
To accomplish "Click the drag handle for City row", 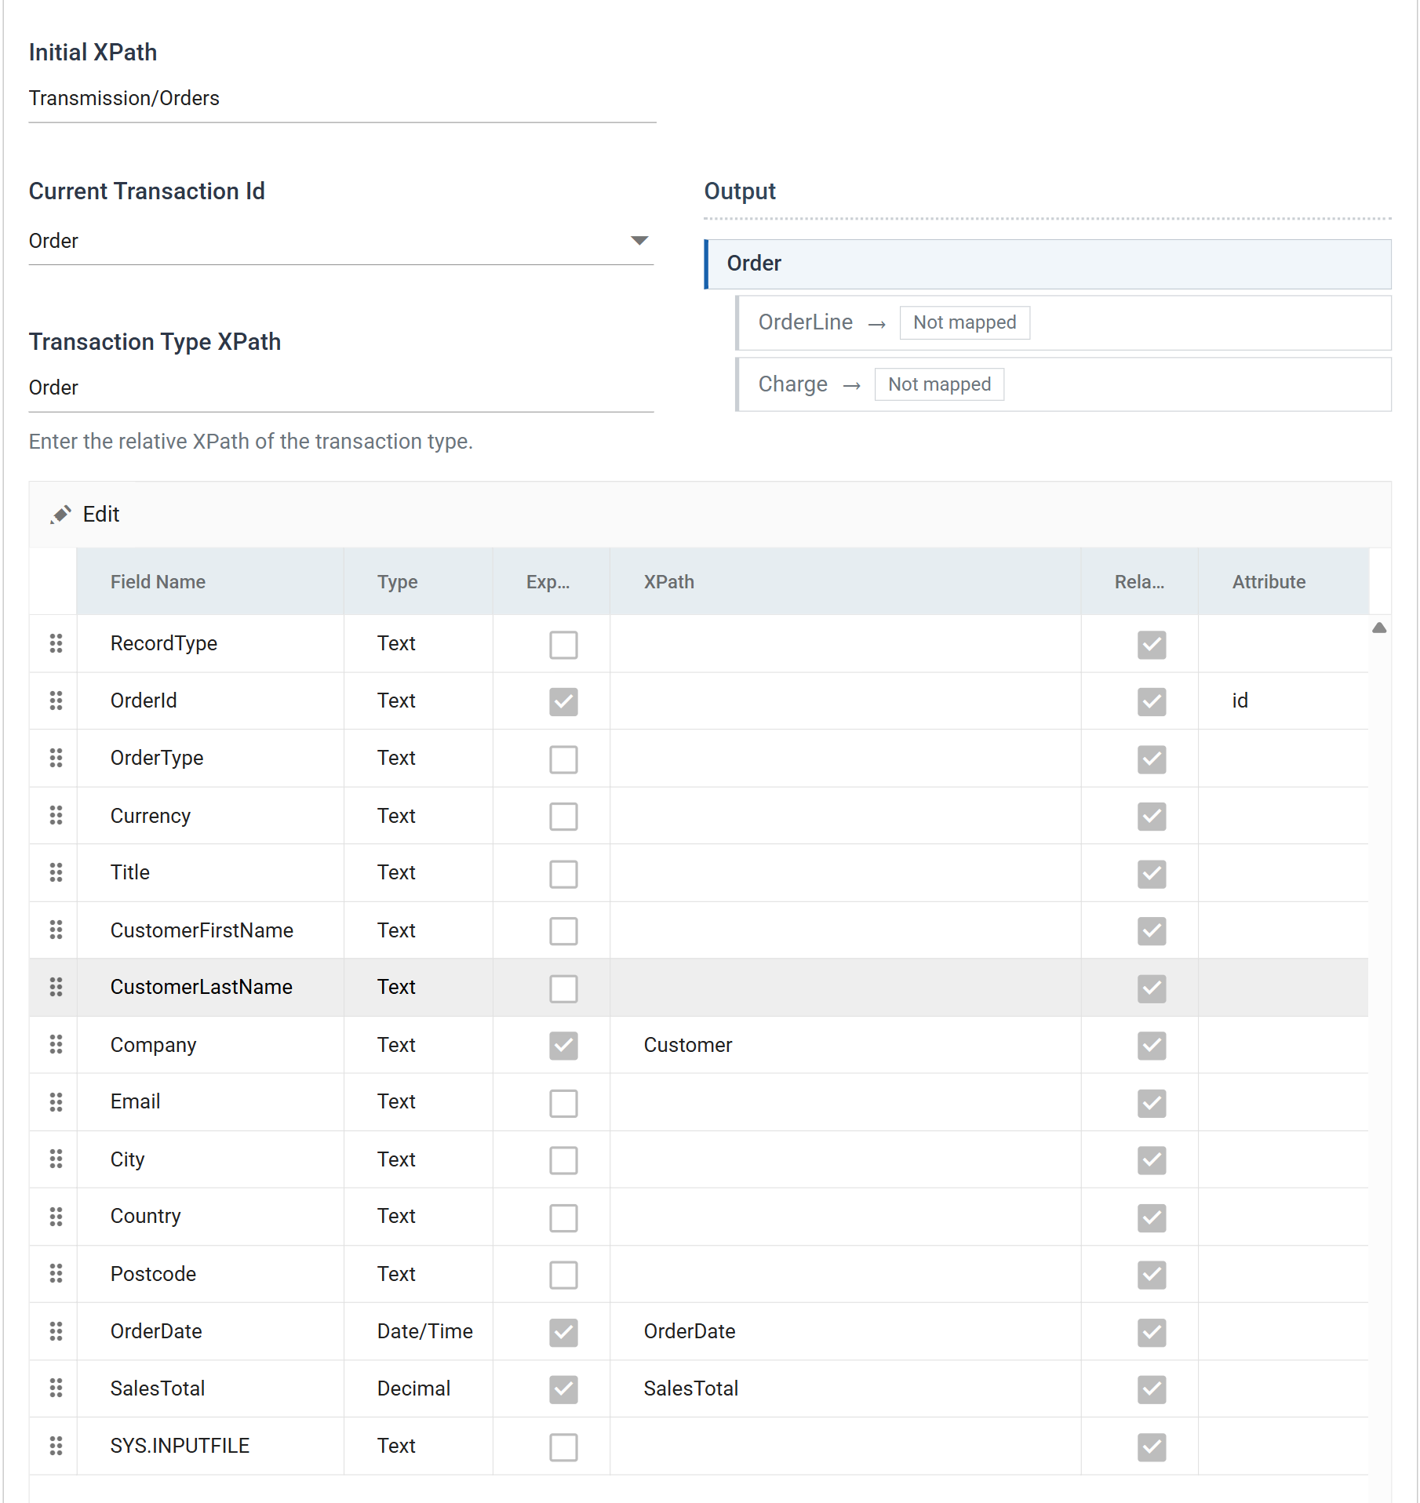I will click(56, 1159).
